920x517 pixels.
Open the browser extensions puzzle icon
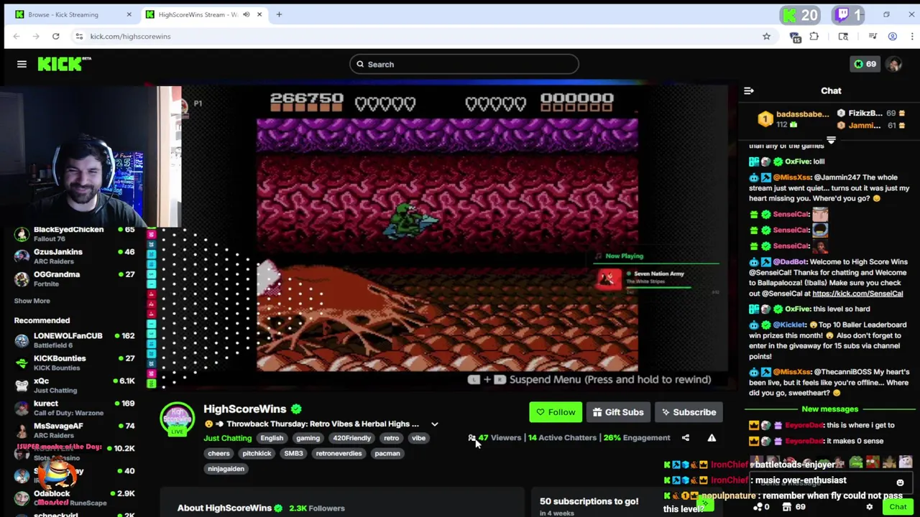(814, 36)
